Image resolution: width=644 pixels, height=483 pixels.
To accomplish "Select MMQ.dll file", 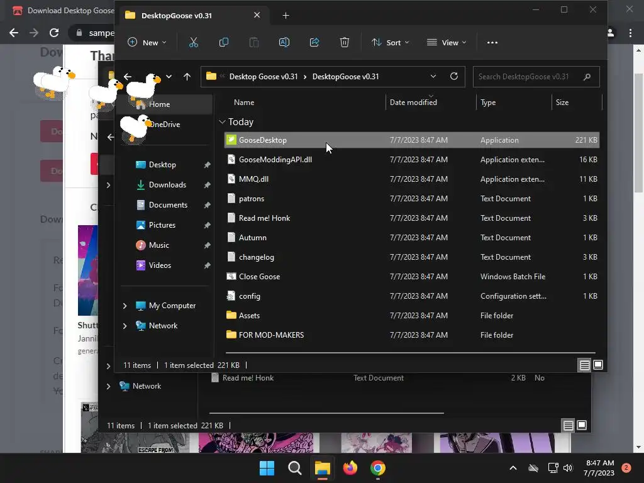I will (x=412, y=179).
